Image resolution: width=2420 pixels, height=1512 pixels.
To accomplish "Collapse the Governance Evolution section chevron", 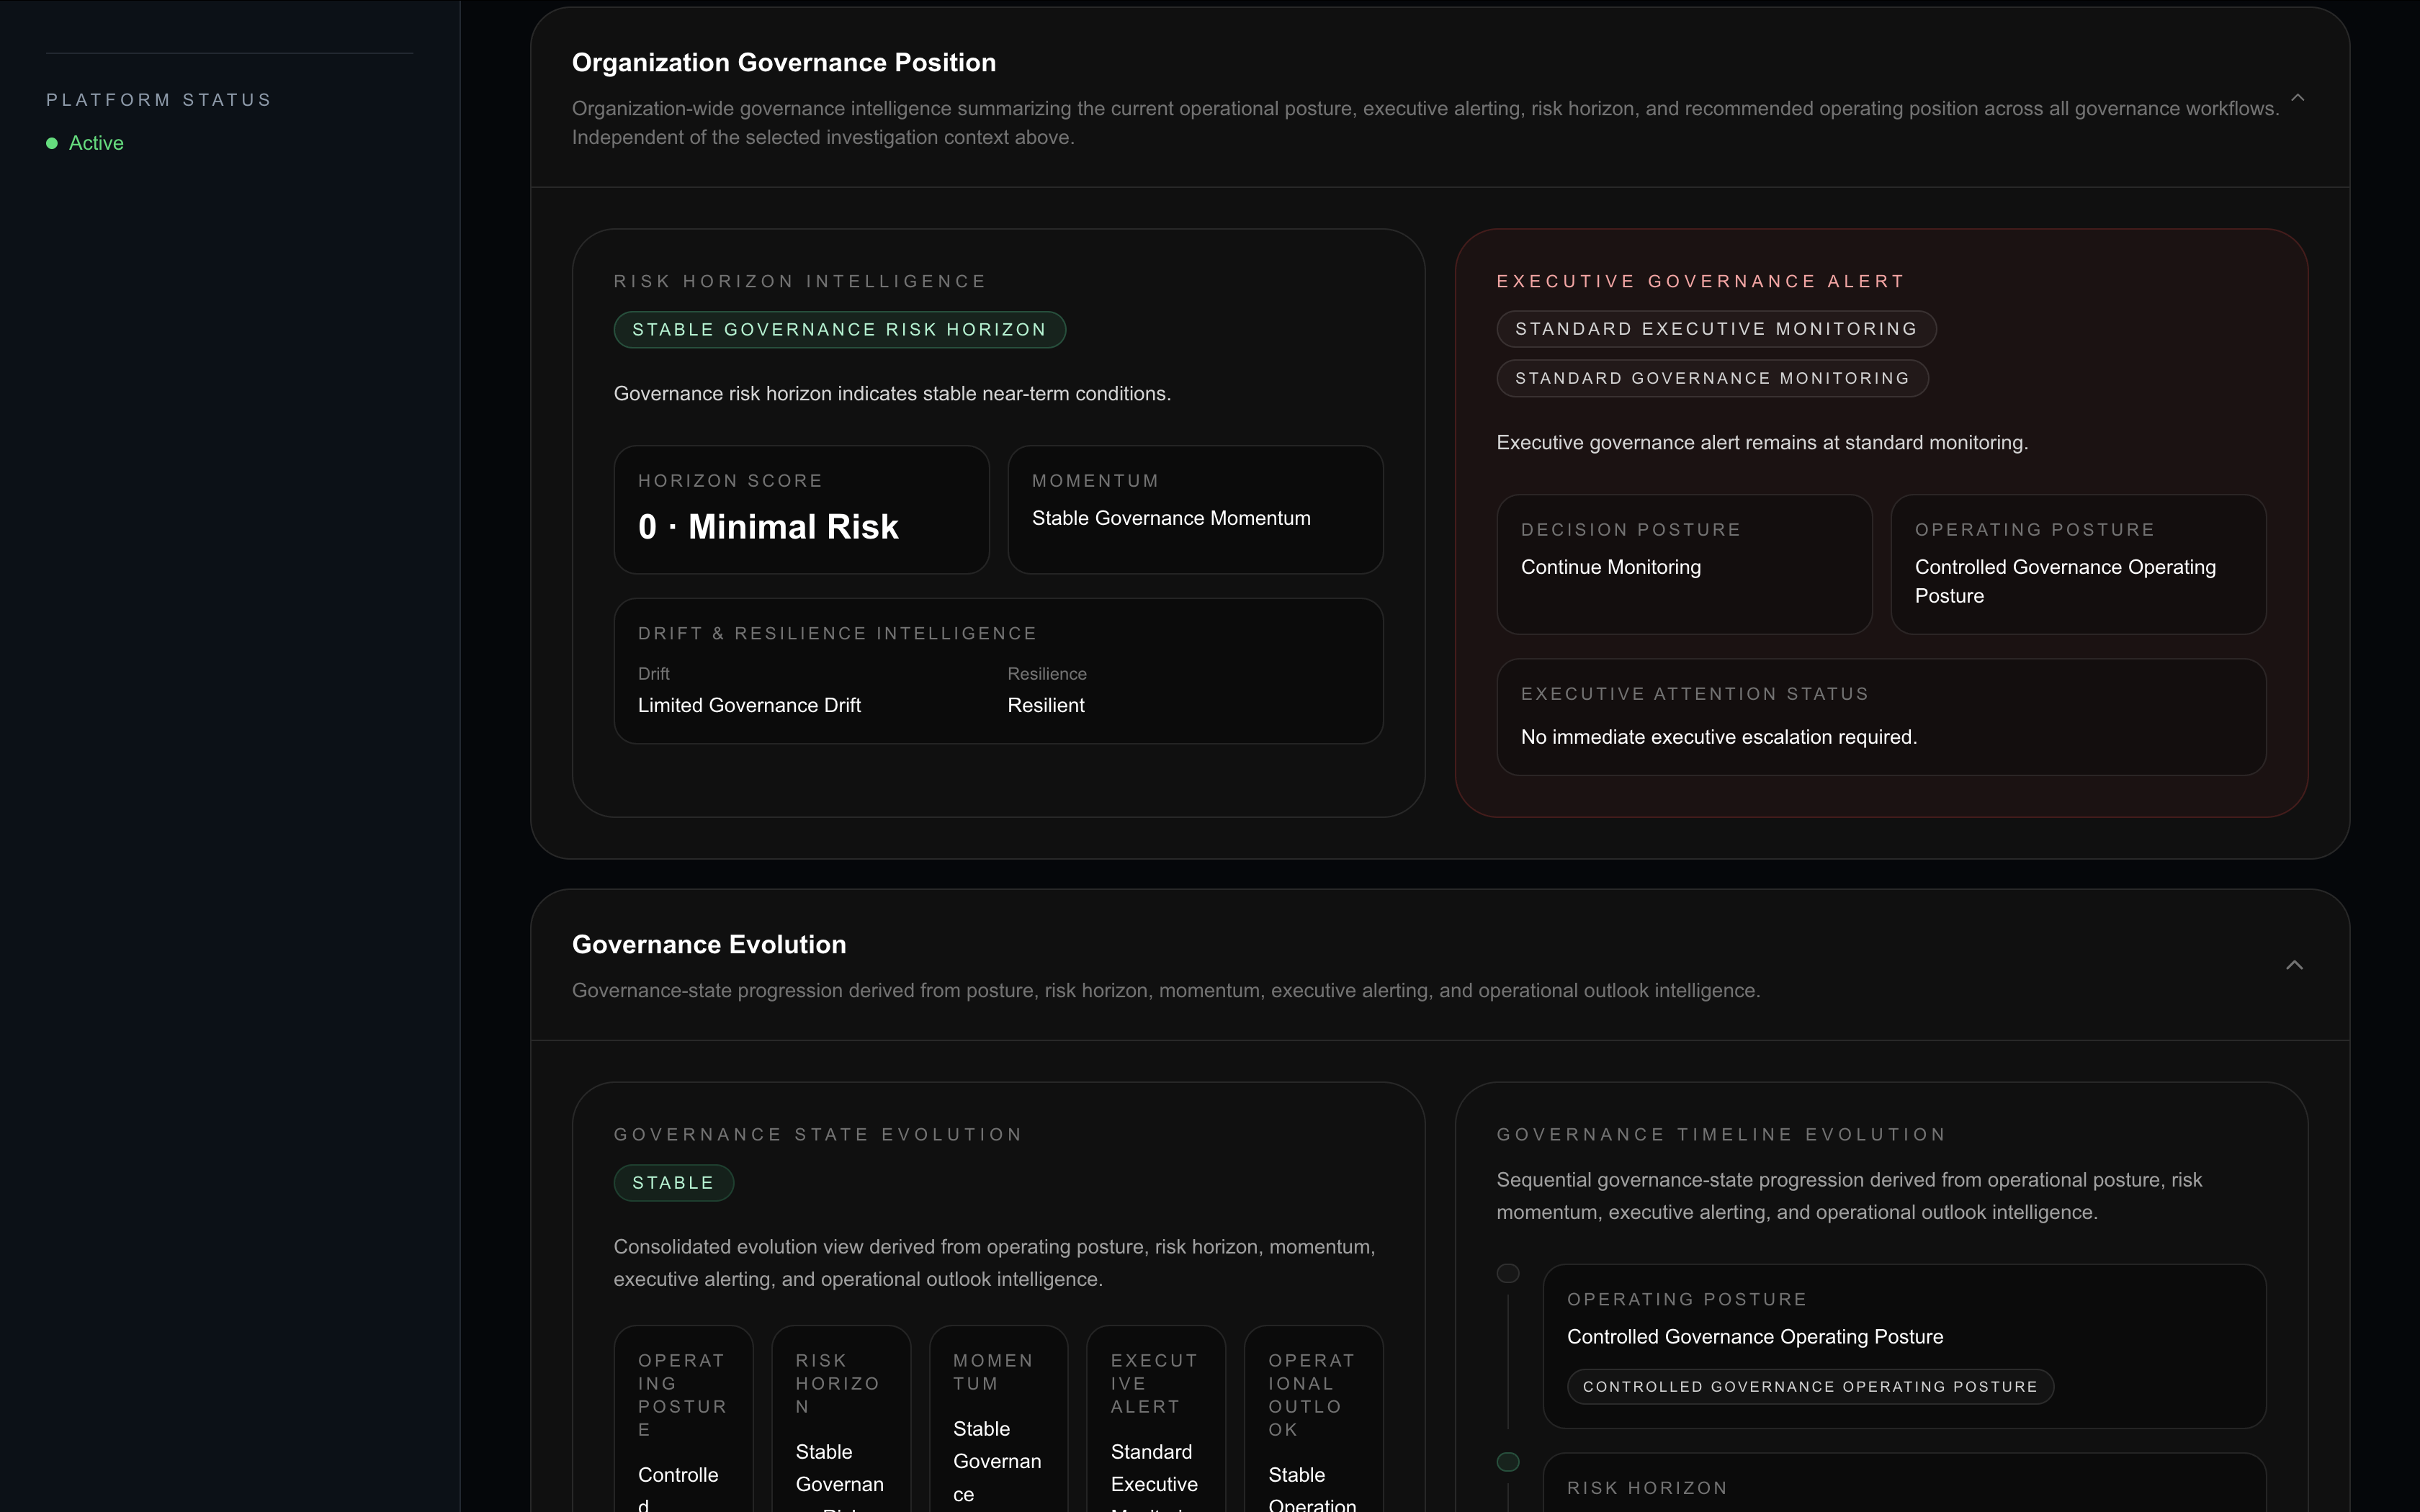I will tap(2294, 965).
